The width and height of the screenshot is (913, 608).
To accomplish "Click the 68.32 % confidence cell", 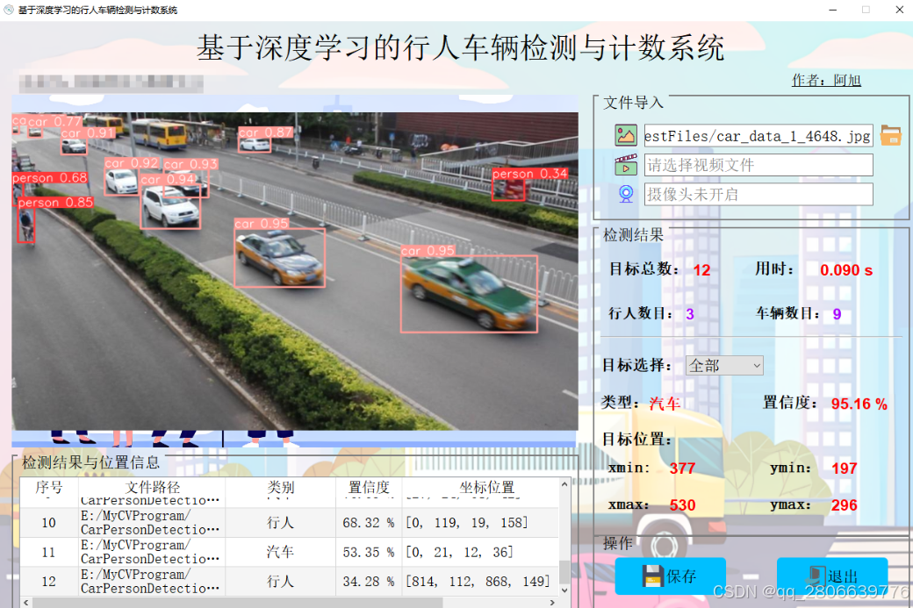I will 369,523.
